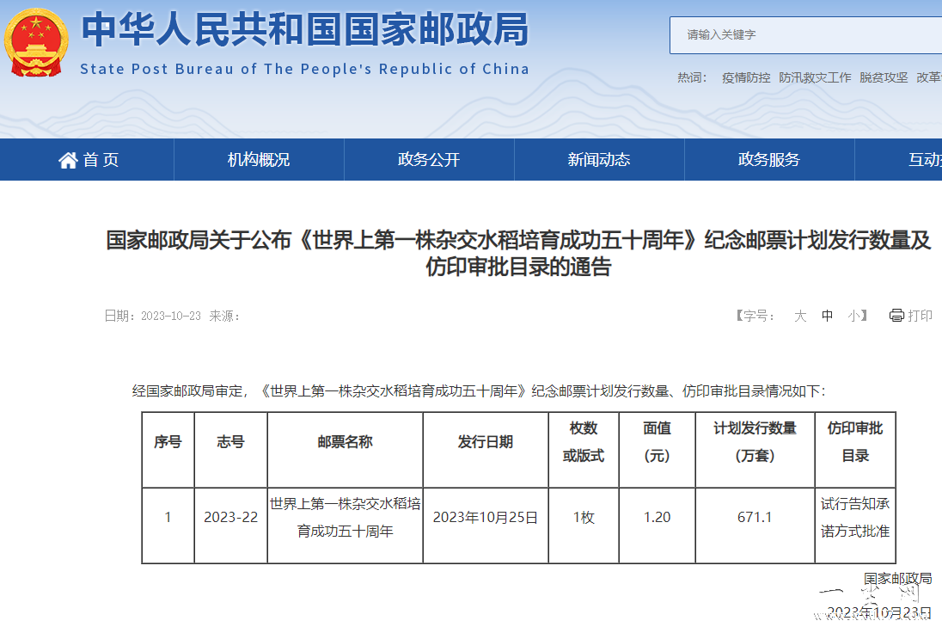Click the national emblem logo

(36, 43)
